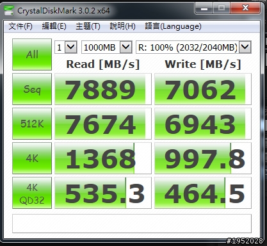This screenshot has height=246, width=267.
Task: Click the Seq read result 7889
Action: tap(103, 89)
